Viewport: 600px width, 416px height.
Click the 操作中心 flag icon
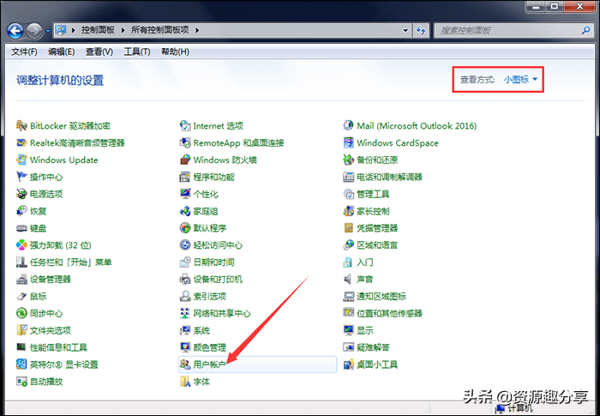pos(21,177)
